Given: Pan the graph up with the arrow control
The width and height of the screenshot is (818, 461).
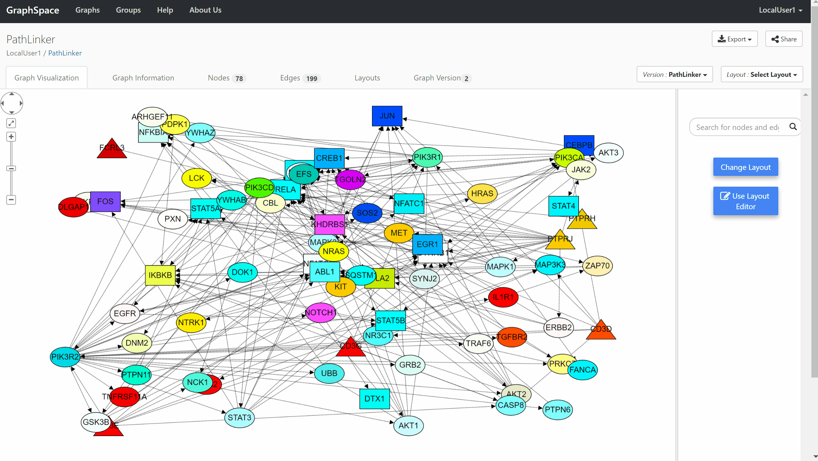Looking at the screenshot, I should (11, 94).
